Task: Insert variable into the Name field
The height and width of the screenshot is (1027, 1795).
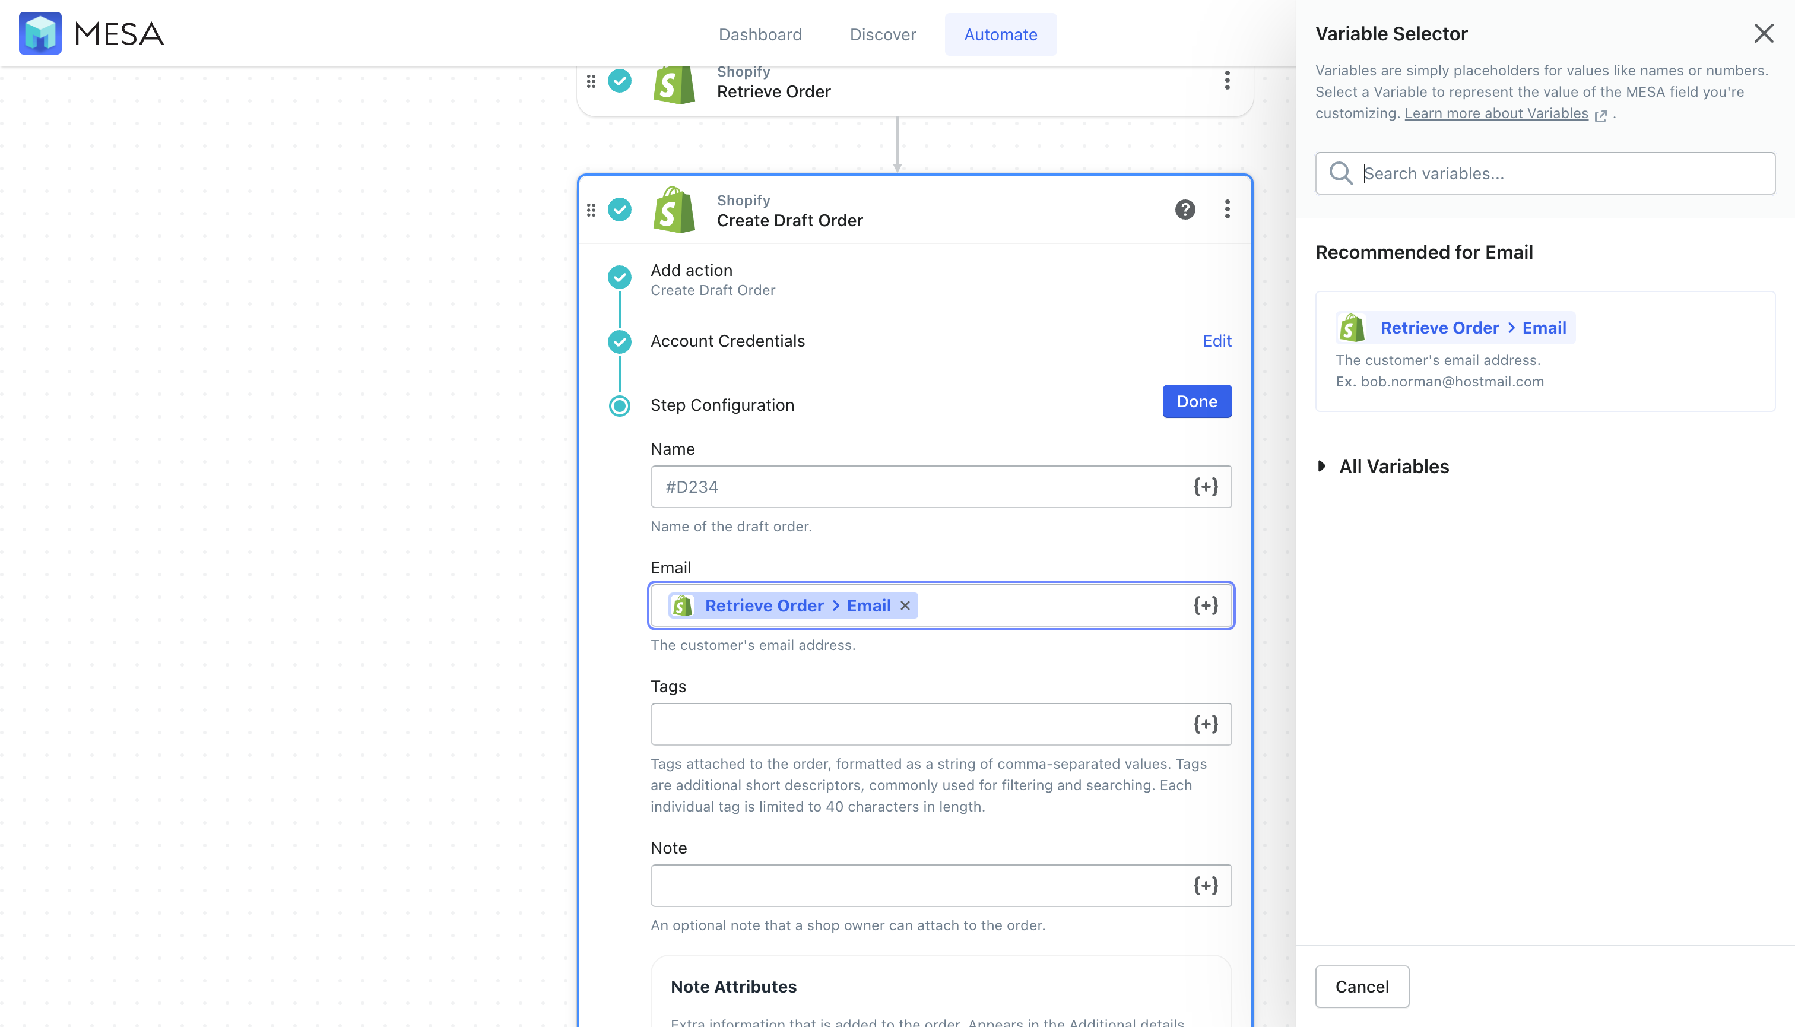Action: pos(1206,487)
